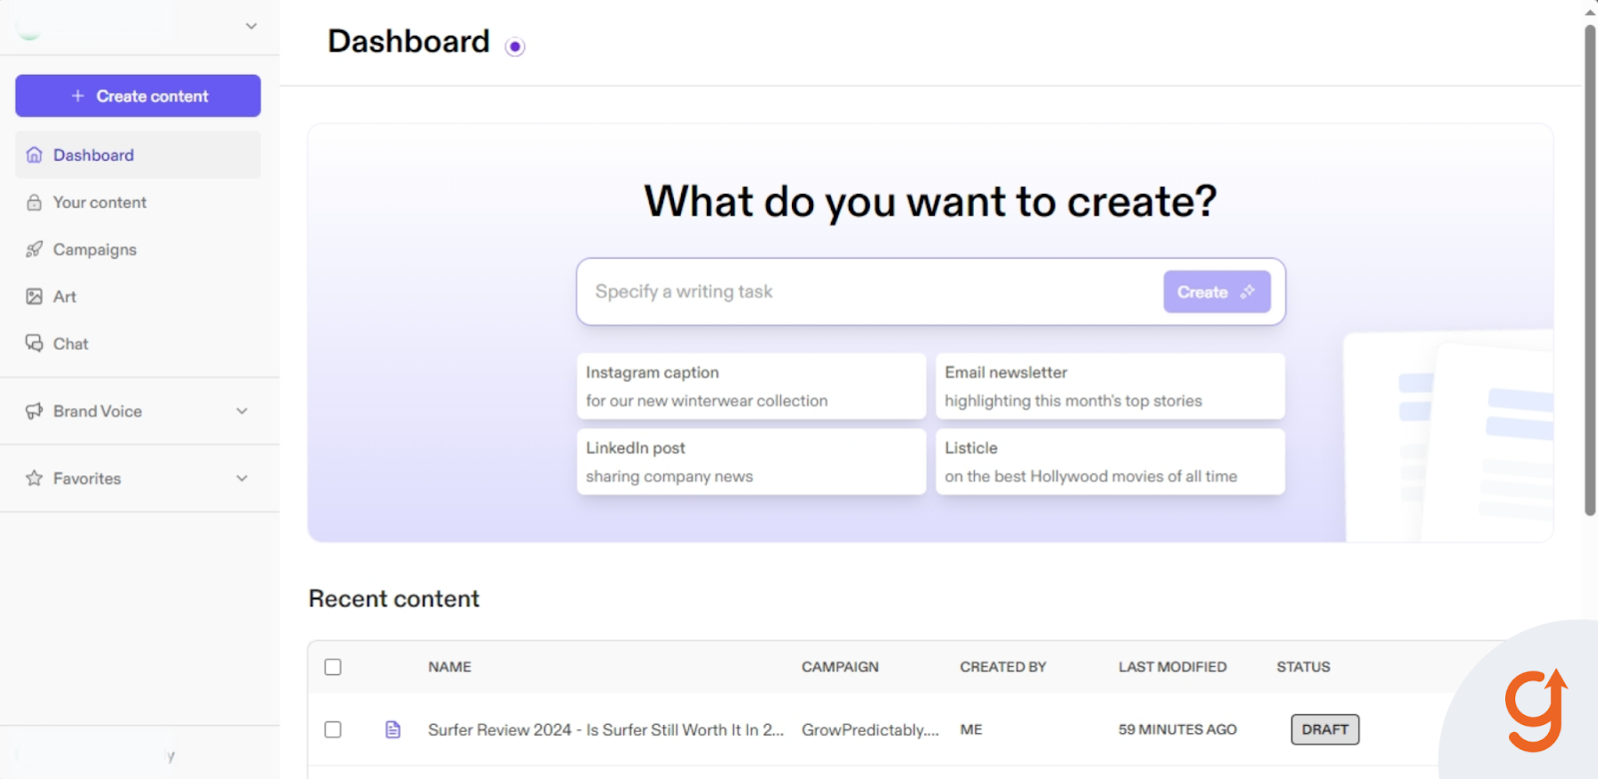1598x779 pixels.
Task: Select all rows with the header checkbox
Action: [333, 667]
